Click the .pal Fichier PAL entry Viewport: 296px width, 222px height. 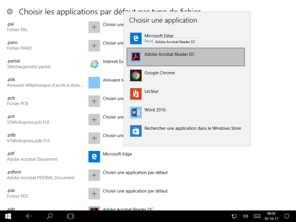17,27
